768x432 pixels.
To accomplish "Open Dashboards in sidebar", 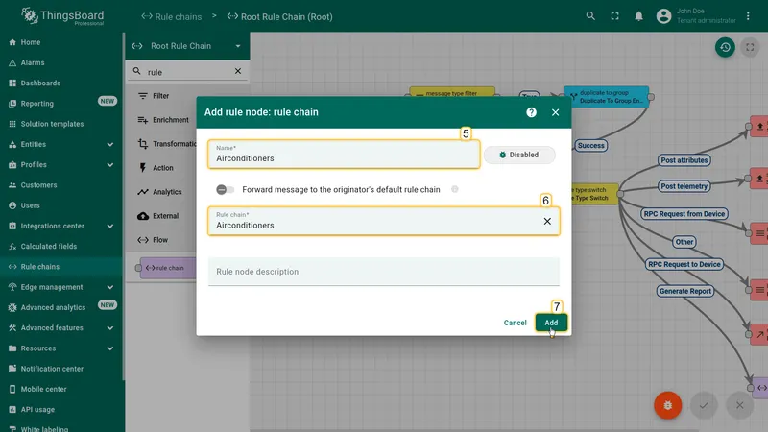I will tap(61, 84).
